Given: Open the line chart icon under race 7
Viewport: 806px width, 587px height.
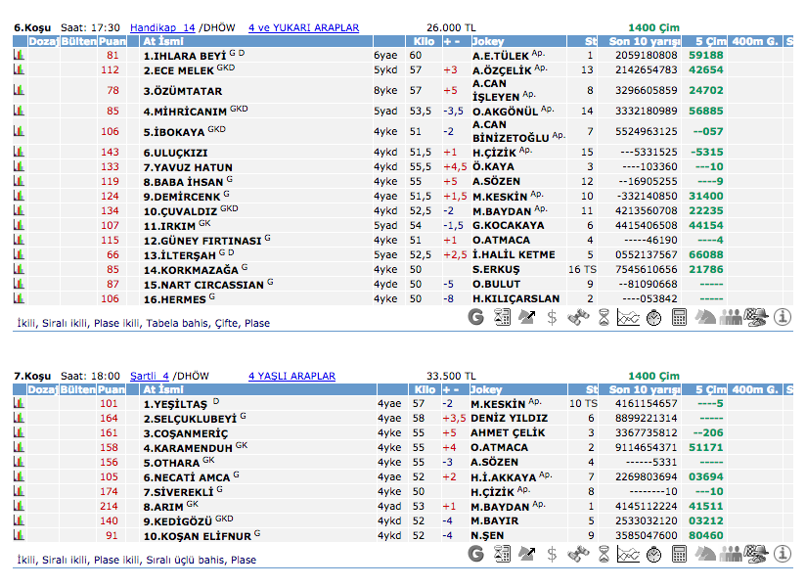Looking at the screenshot, I should point(629,555).
